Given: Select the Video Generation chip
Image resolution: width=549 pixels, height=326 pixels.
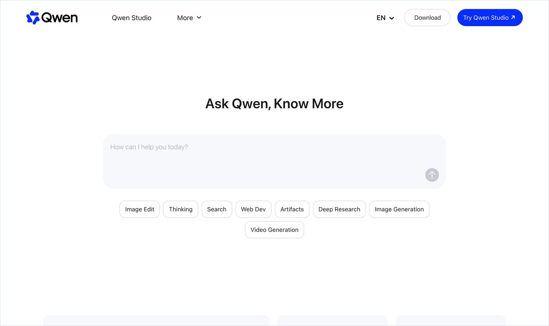Looking at the screenshot, I should tap(274, 230).
